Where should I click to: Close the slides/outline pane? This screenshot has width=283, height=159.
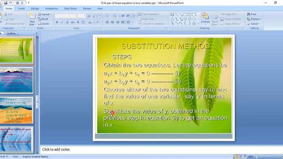(x=36, y=33)
